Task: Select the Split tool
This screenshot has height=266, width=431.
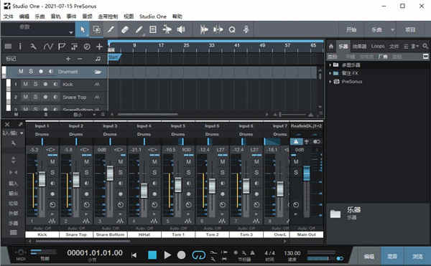Action: coord(111,29)
